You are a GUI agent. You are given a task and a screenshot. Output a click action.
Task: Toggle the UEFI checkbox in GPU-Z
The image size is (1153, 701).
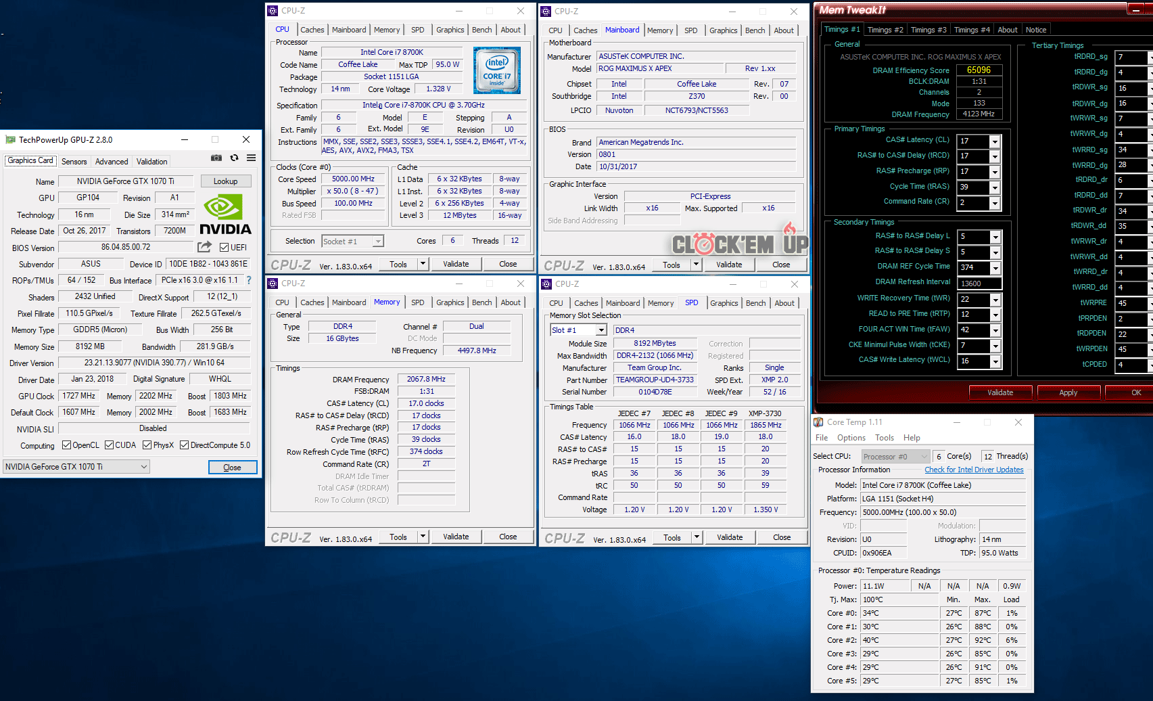[225, 248]
